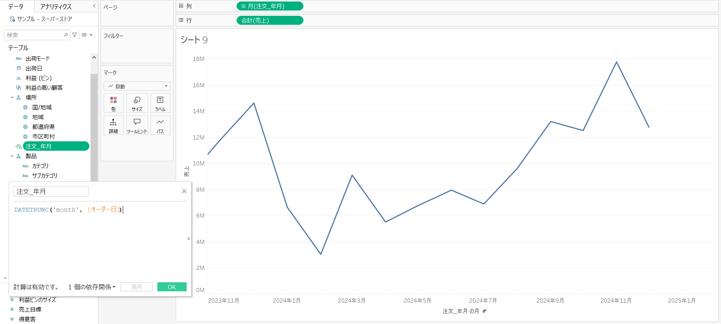Open the 1 個の依存関係 dropdown

92,287
